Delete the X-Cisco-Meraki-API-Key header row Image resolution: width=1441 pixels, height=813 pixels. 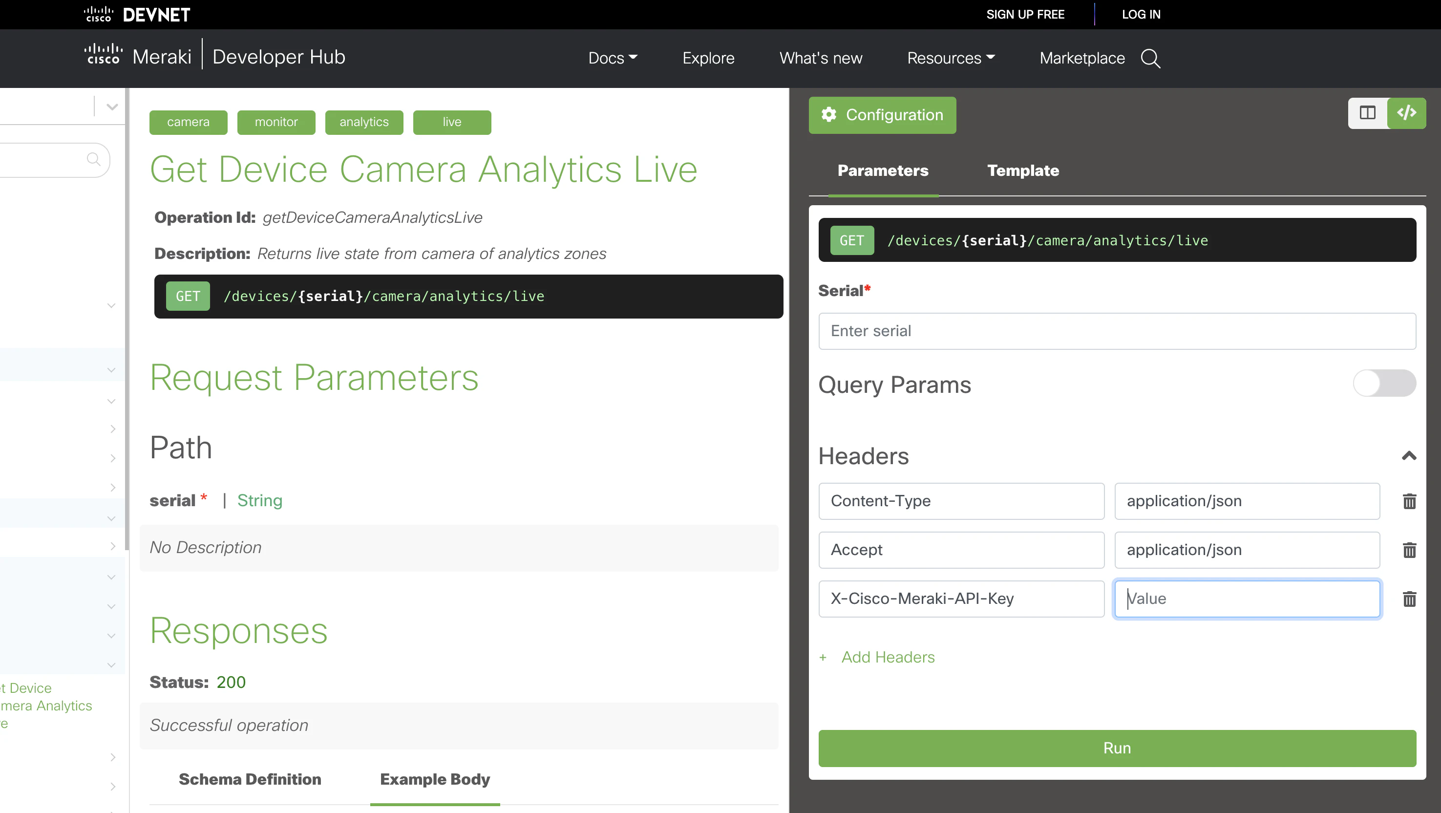click(x=1409, y=599)
